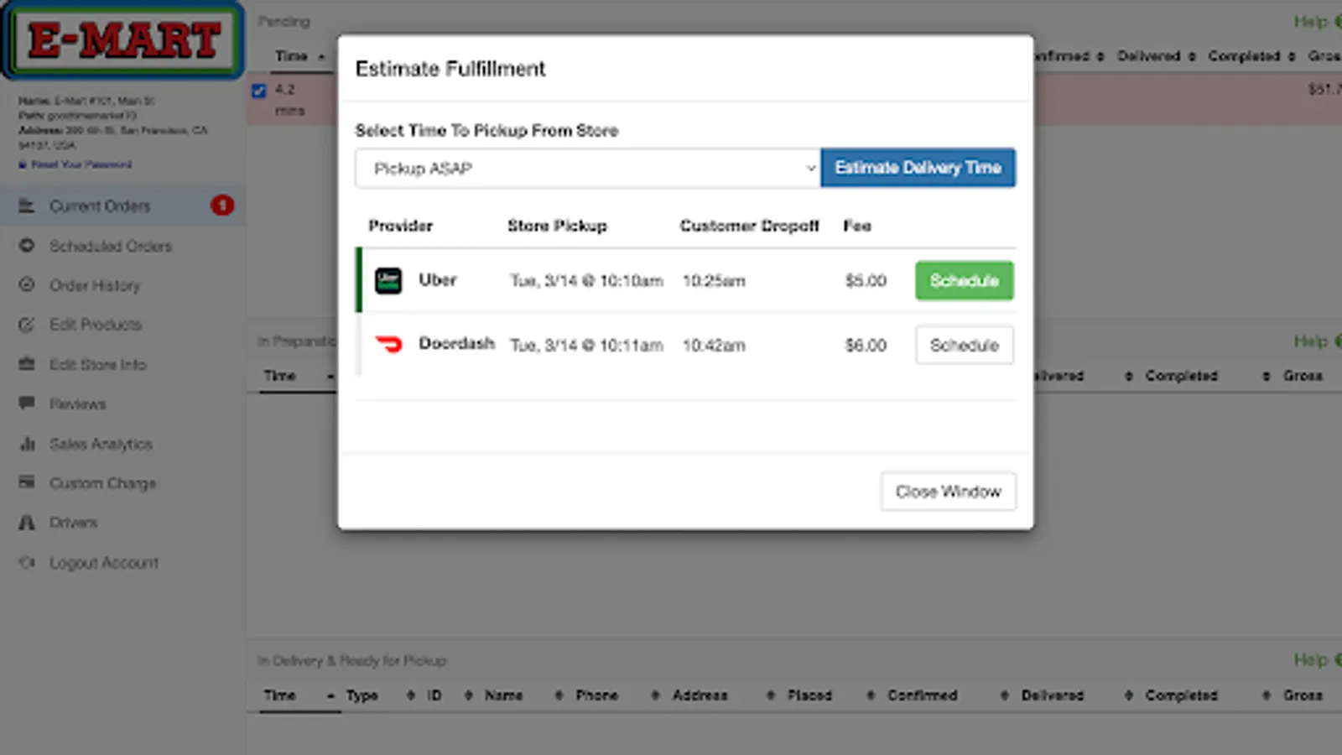Screen dimensions: 1342x755
Task: Open Reviews from the sidebar
Action: [77, 404]
